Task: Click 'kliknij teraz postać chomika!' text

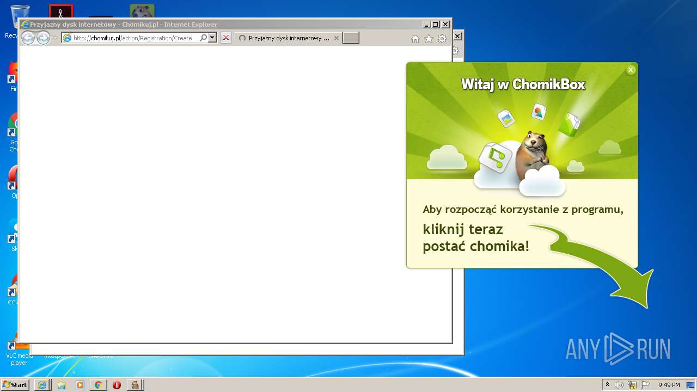Action: point(476,238)
